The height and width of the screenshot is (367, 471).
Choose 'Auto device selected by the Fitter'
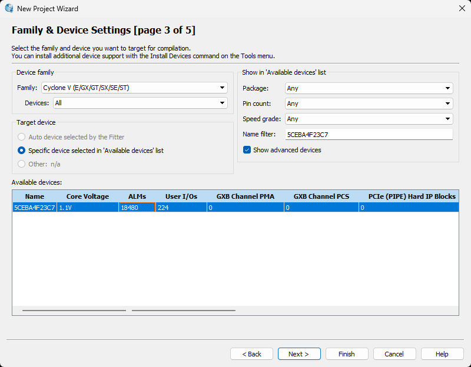coord(22,137)
